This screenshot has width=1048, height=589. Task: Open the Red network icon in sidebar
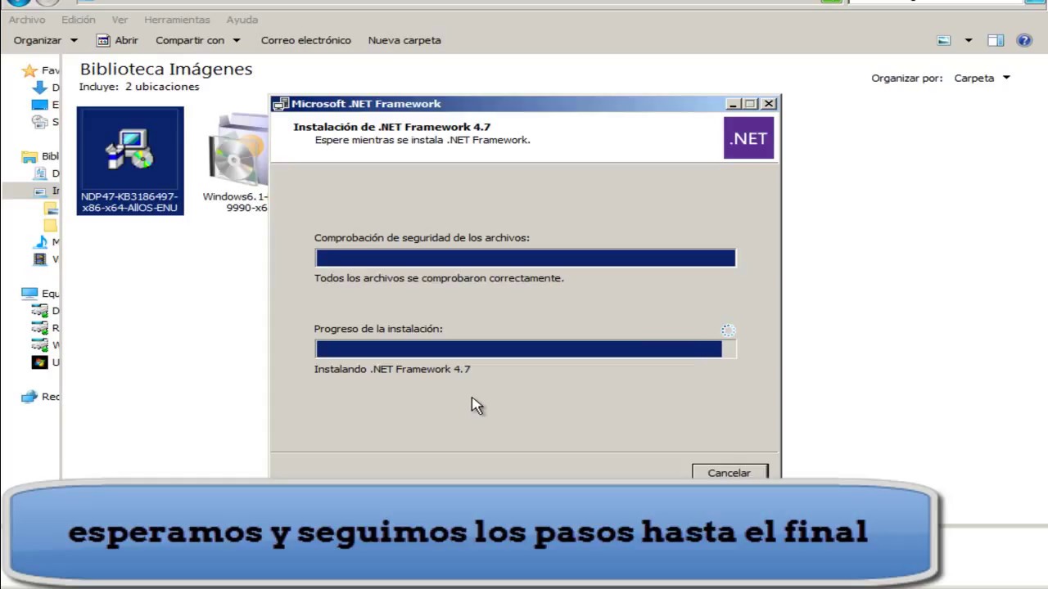(x=29, y=397)
